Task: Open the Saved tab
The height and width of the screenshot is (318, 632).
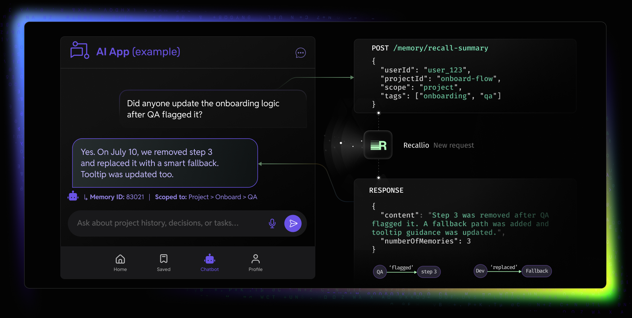Action: [163, 263]
